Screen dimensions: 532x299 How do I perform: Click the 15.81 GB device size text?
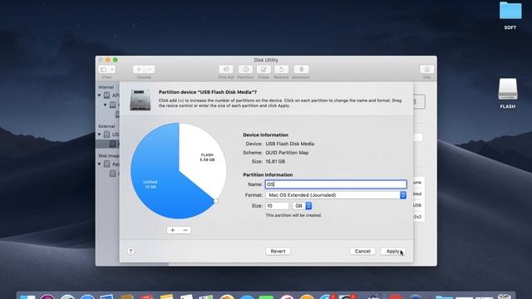click(275, 162)
